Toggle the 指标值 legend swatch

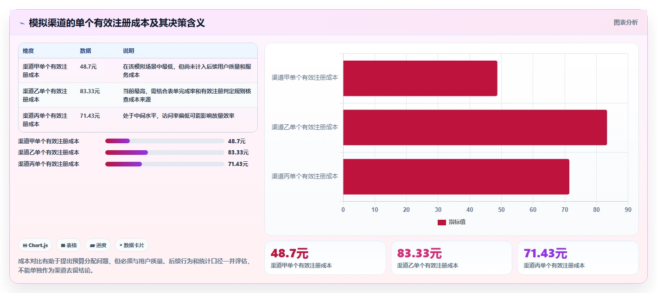[441, 223]
